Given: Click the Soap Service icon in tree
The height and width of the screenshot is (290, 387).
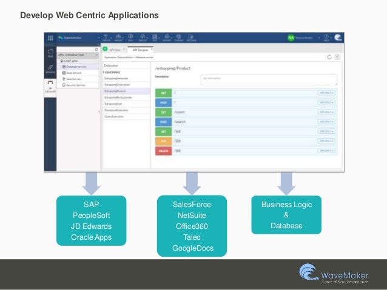Looking at the screenshot, I should (64, 73).
